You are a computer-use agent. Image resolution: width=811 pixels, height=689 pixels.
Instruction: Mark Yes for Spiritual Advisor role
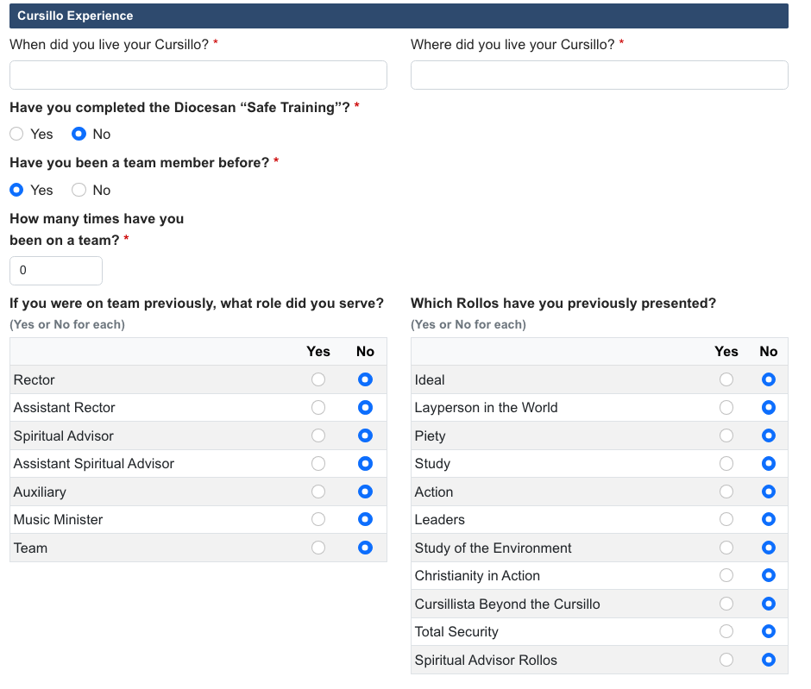pyautogui.click(x=318, y=435)
